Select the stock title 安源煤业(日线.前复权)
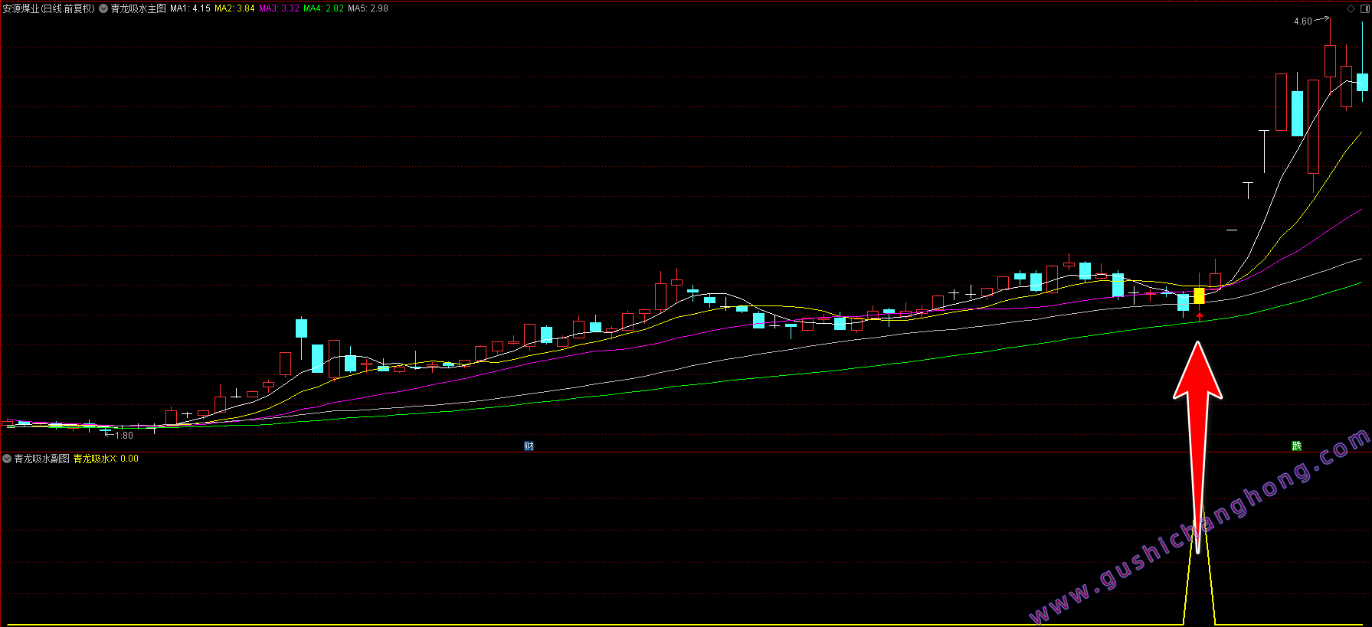The image size is (1372, 627). pos(49,8)
